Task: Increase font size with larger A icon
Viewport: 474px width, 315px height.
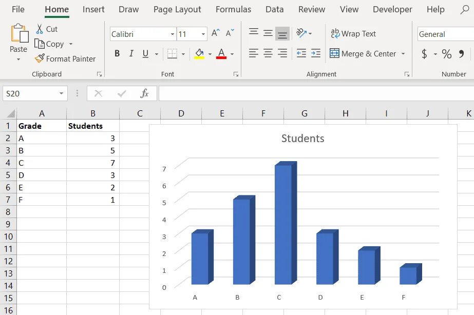Action: [216, 33]
